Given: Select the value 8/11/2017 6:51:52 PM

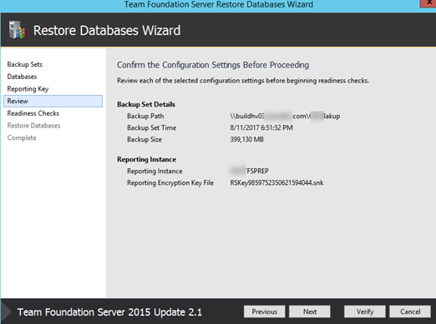Looking at the screenshot, I should tap(261, 127).
